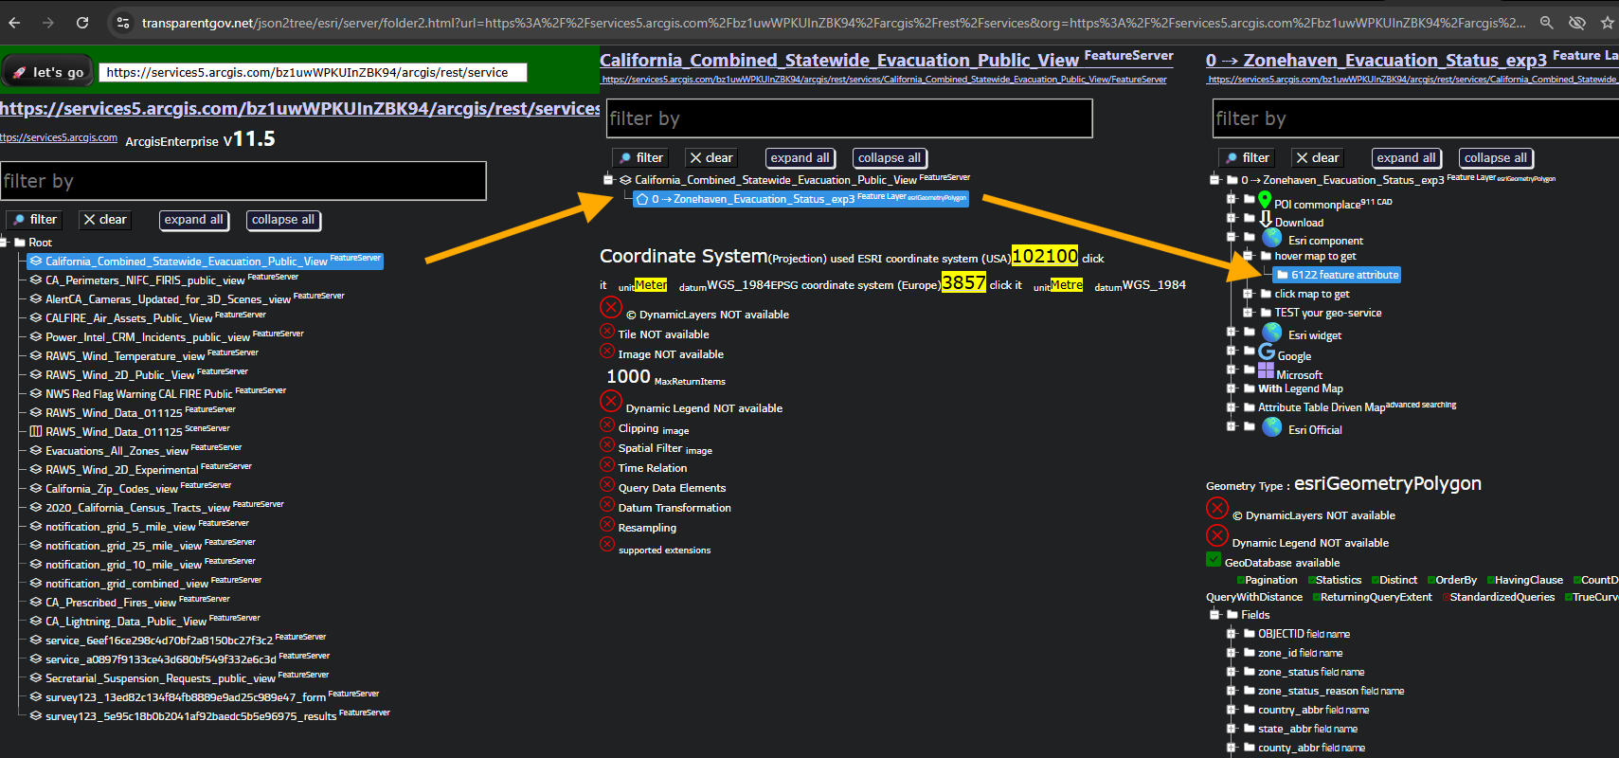Click the HavingClause green check indicator
This screenshot has height=758, width=1619.
pyautogui.click(x=1490, y=580)
